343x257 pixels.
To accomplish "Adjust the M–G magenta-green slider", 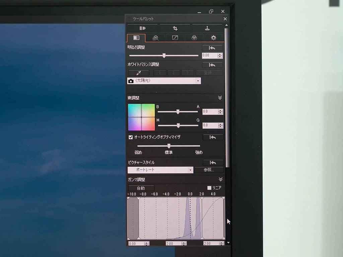I will click(x=178, y=125).
